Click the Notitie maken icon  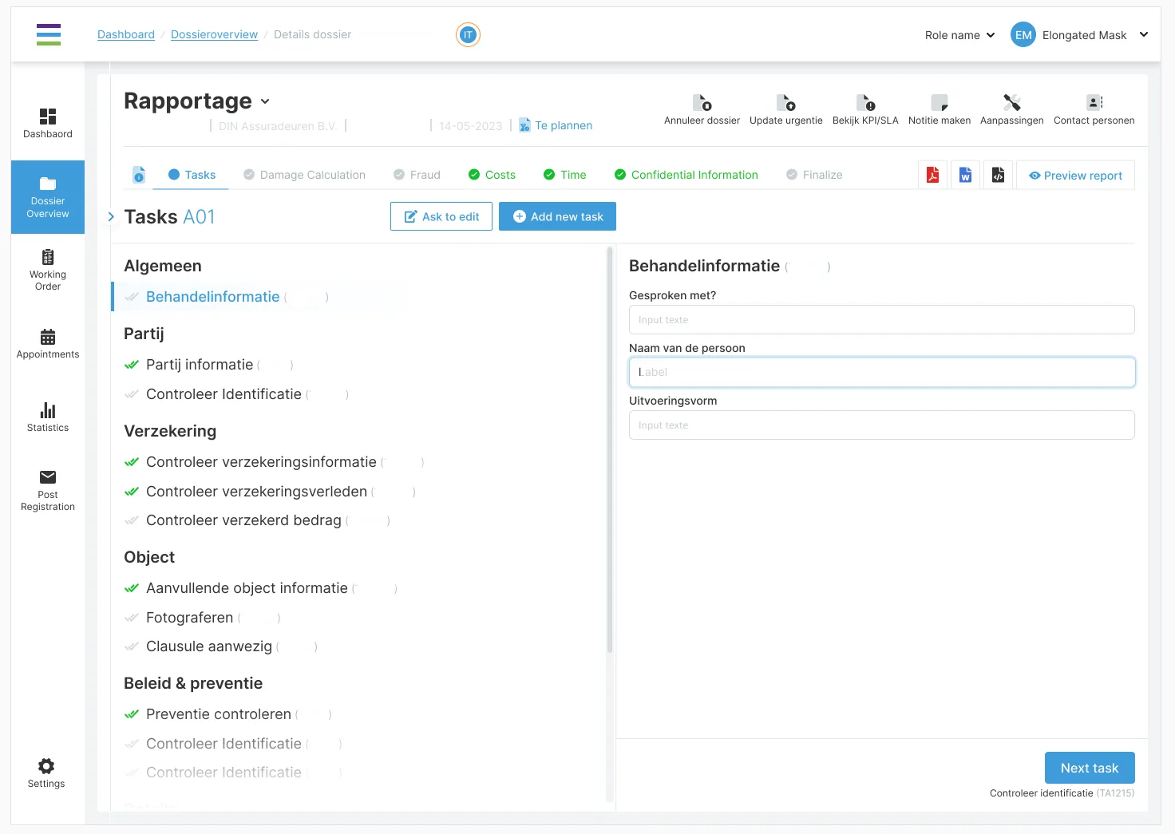tap(940, 103)
